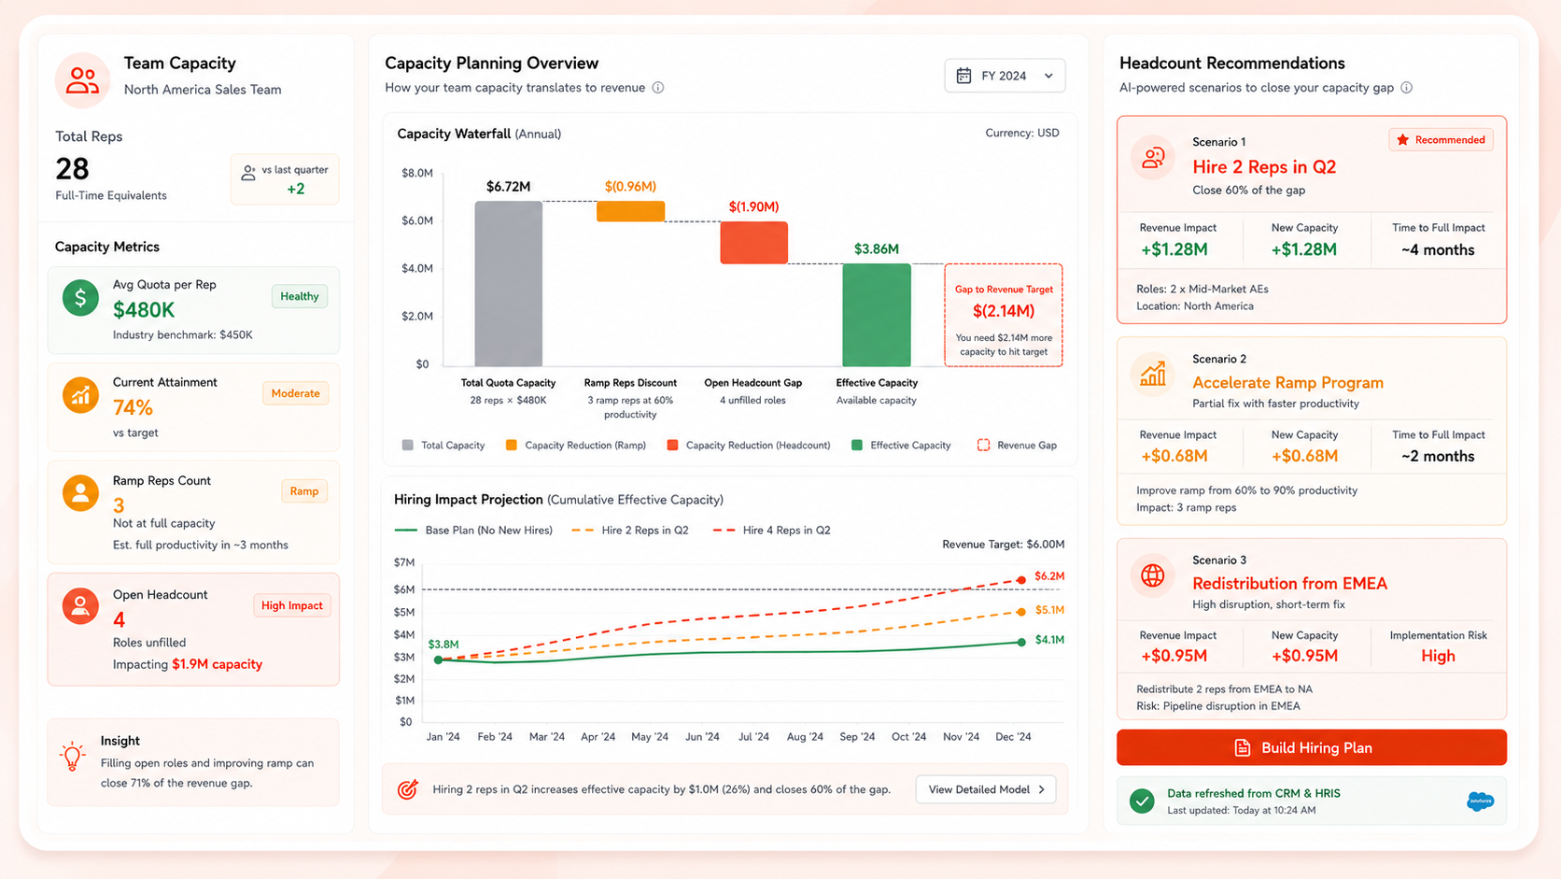Click the Gap to Revenue Target box
Viewport: 1561px width, 879px height.
click(x=1004, y=315)
